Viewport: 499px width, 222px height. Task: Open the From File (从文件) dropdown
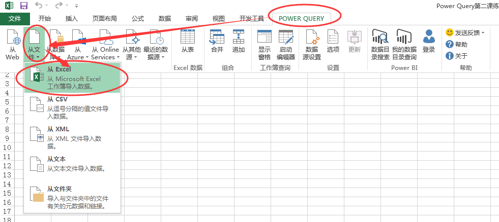tap(34, 45)
